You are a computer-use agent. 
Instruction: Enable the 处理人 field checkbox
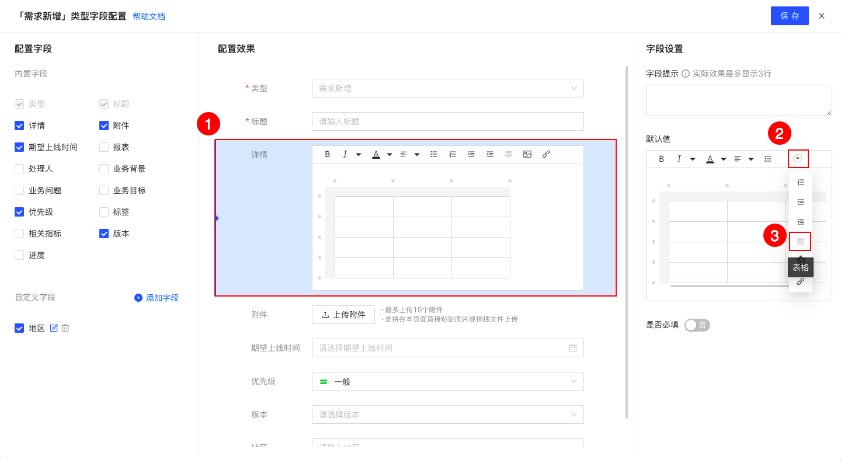point(19,168)
